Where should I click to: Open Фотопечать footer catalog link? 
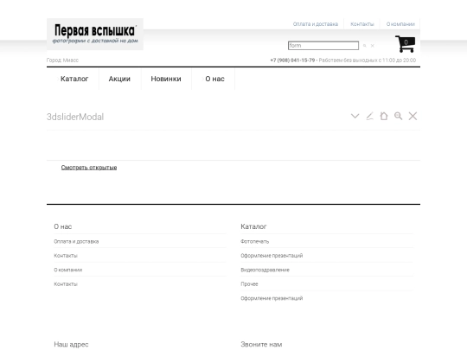[x=254, y=241]
